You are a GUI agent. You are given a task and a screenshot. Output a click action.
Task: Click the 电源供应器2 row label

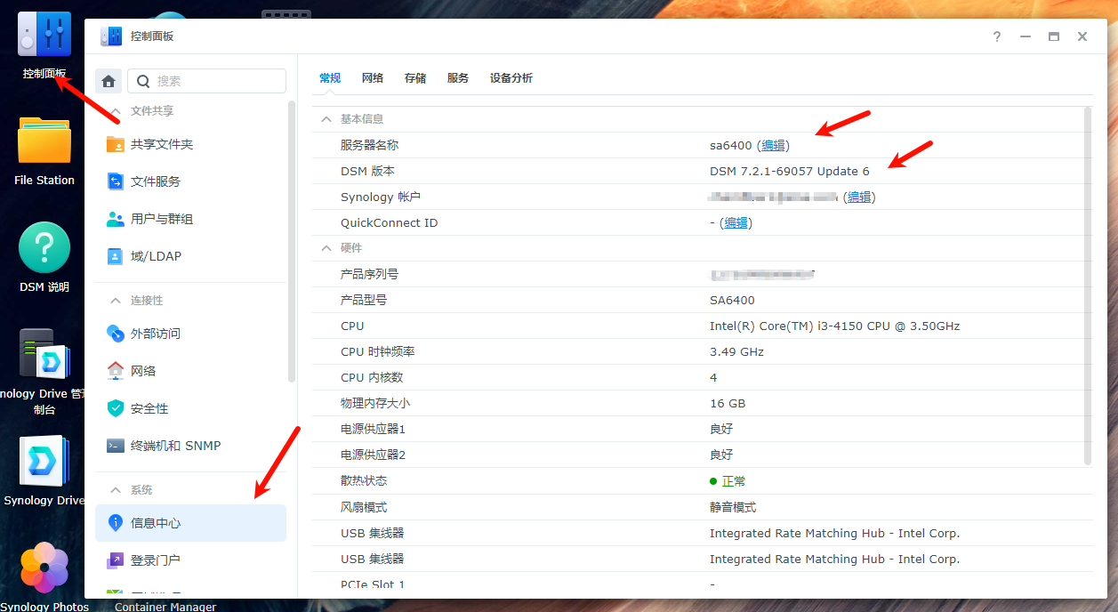click(x=373, y=455)
